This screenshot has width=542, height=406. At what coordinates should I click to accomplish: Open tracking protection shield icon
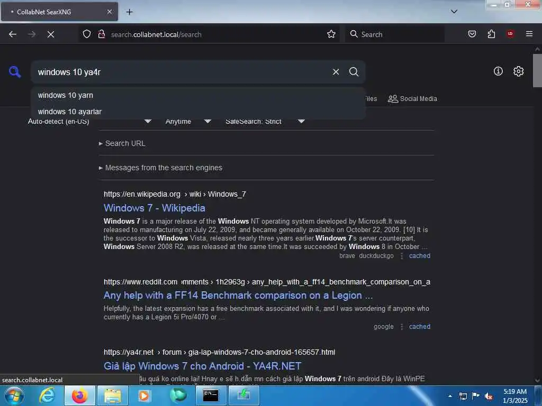87,34
